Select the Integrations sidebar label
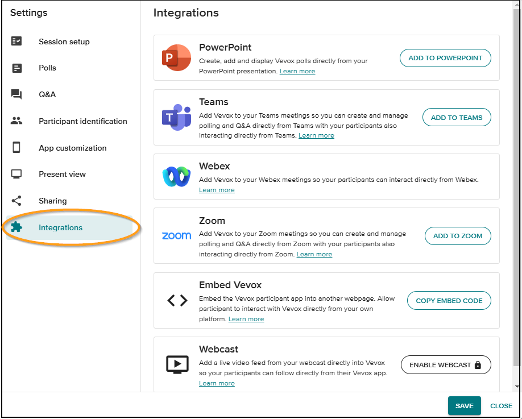The width and height of the screenshot is (522, 419). [x=60, y=227]
